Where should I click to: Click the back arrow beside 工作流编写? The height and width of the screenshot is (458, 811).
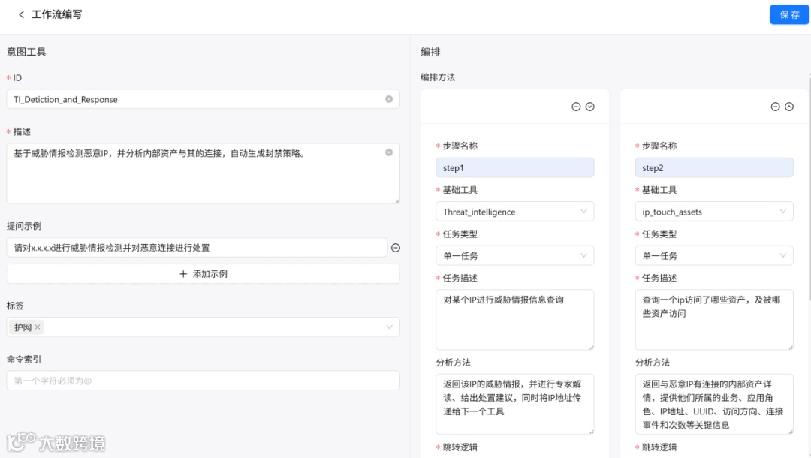21,14
